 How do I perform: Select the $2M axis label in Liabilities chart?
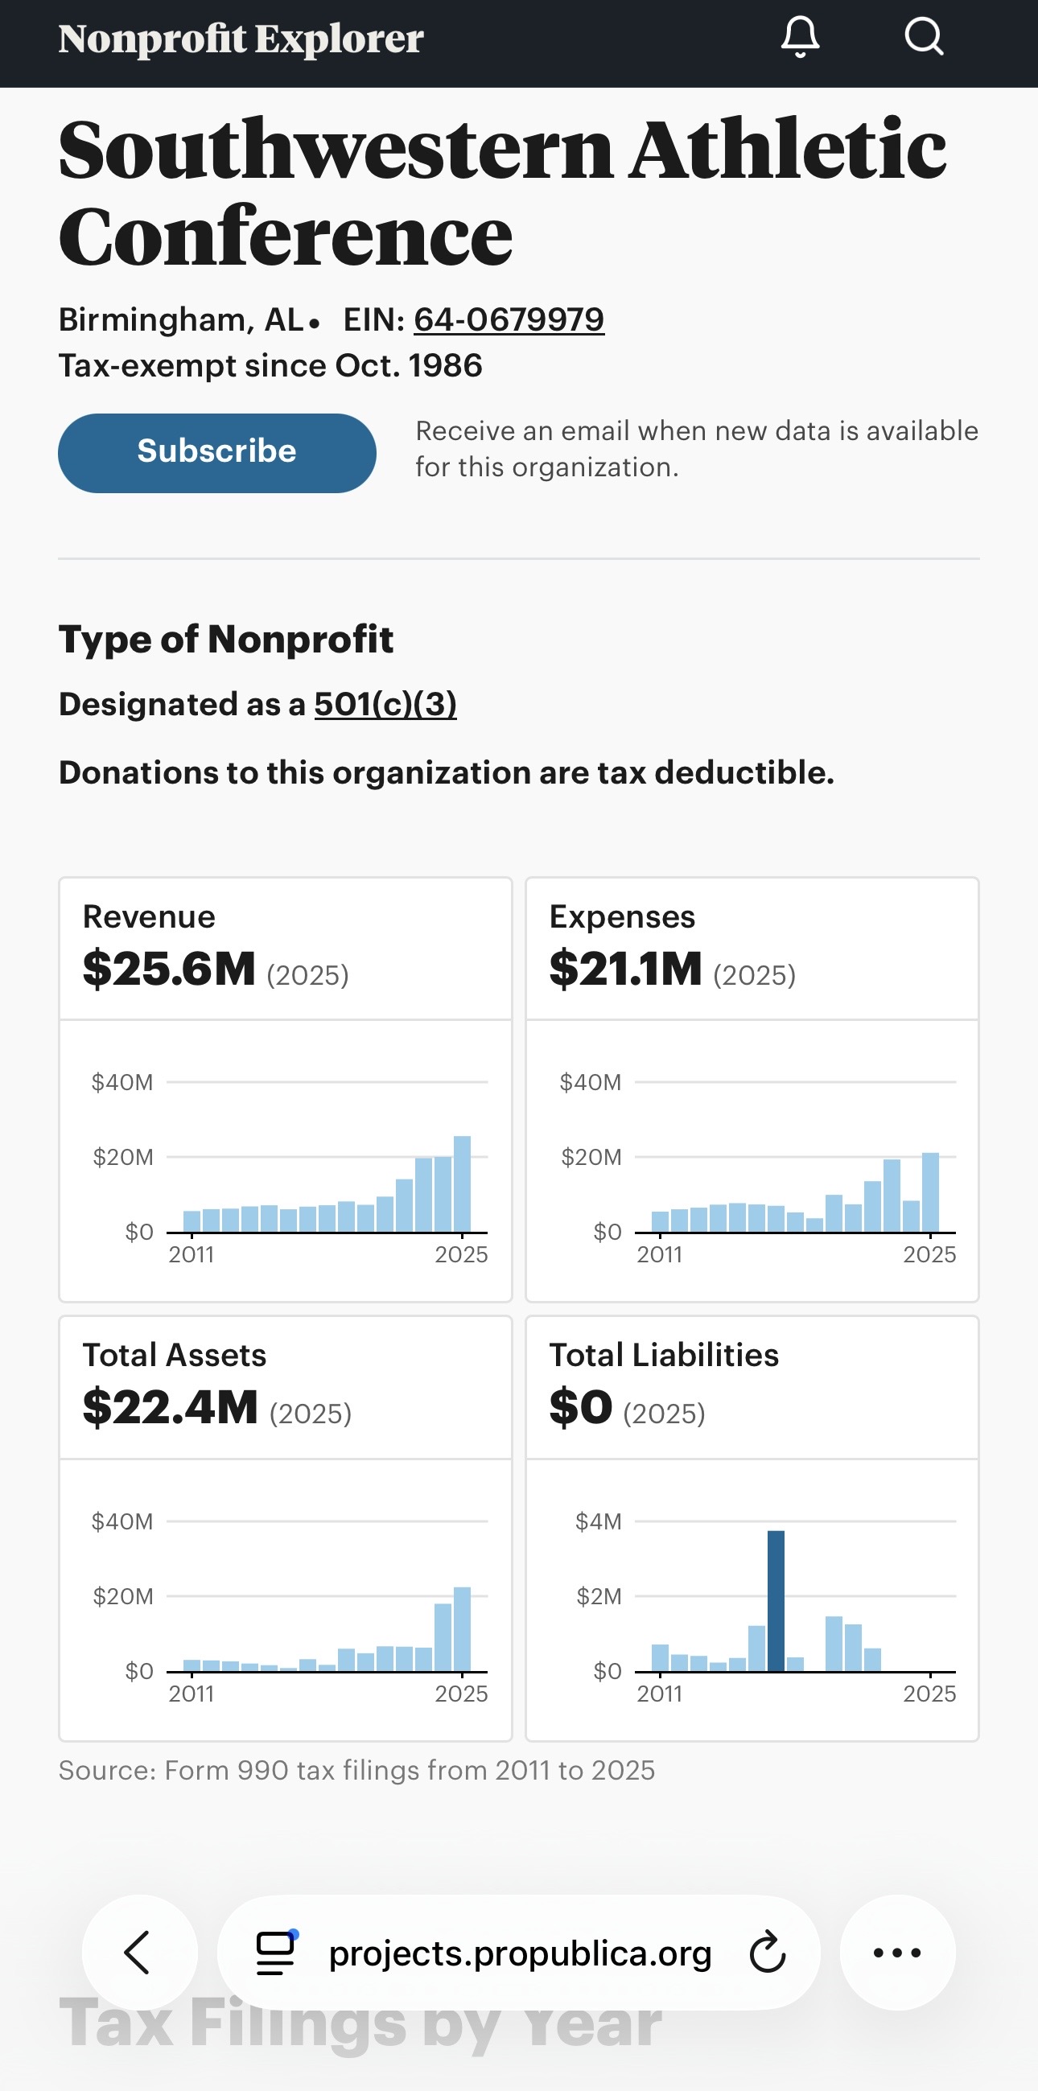pos(599,1597)
